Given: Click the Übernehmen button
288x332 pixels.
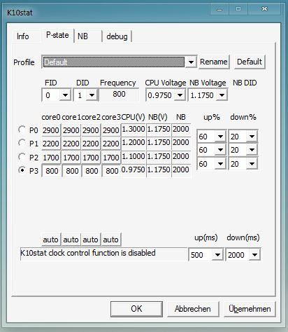Looking at the screenshot, I should pyautogui.click(x=250, y=309).
